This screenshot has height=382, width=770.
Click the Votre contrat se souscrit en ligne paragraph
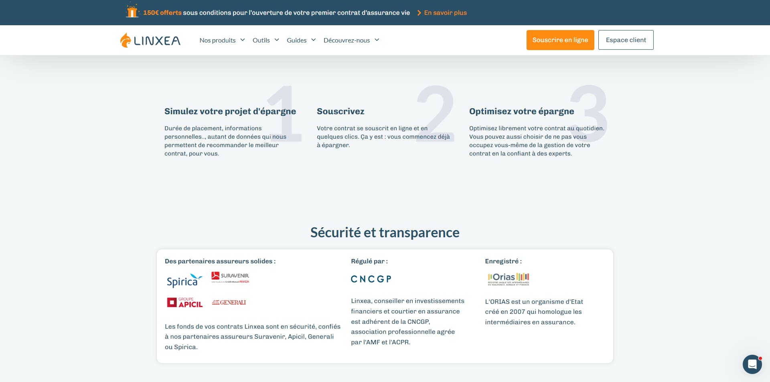click(x=383, y=137)
